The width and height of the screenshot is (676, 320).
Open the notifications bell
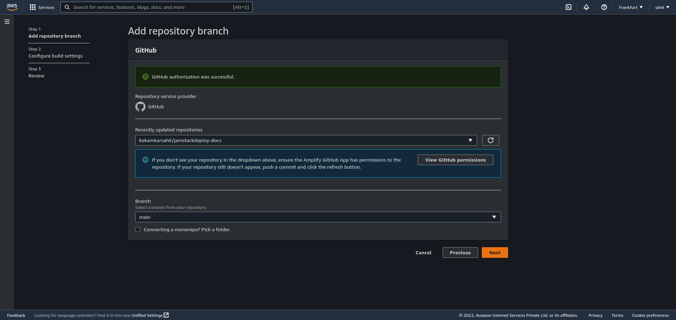click(x=586, y=7)
